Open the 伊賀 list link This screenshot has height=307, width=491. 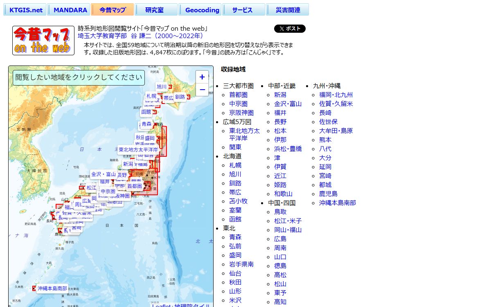point(280,167)
